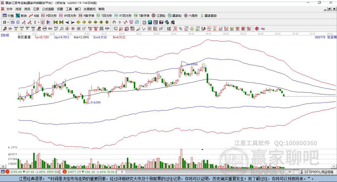Open the 工具 menu
Viewport: 337px width, 182px height.
(x=69, y=9)
